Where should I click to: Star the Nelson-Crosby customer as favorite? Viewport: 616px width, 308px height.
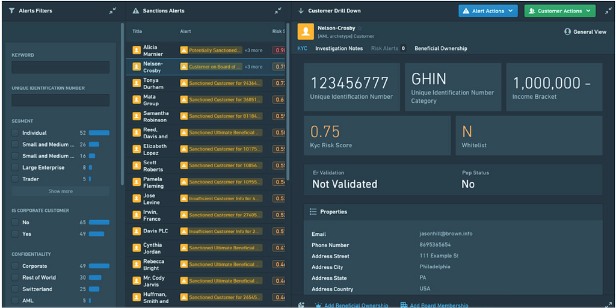tap(360, 28)
